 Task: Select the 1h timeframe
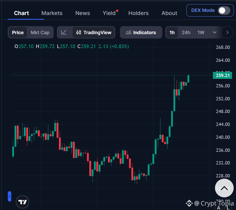tap(172, 33)
